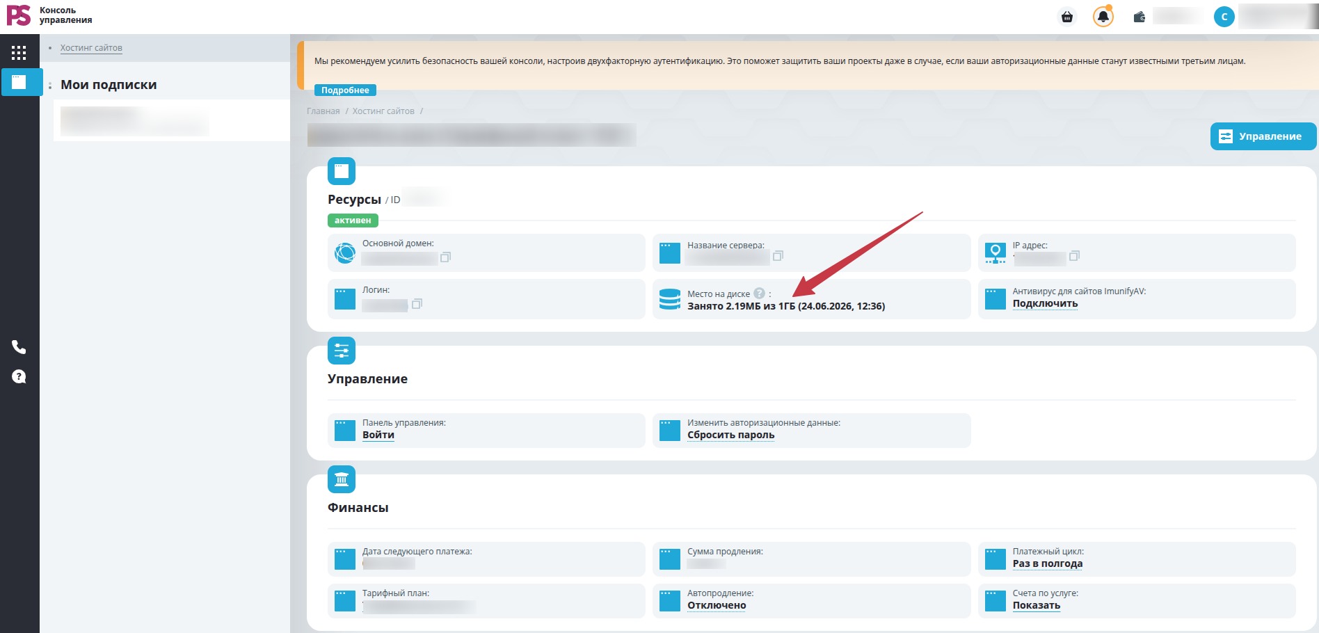1319x633 pixels.
Task: Click the Подробнее button in the banner
Action: 345,90
